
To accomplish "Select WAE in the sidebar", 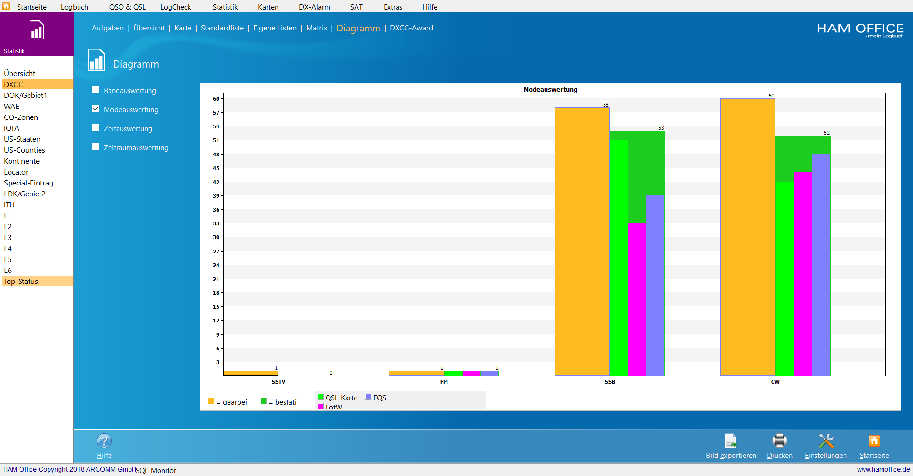I will [37, 106].
